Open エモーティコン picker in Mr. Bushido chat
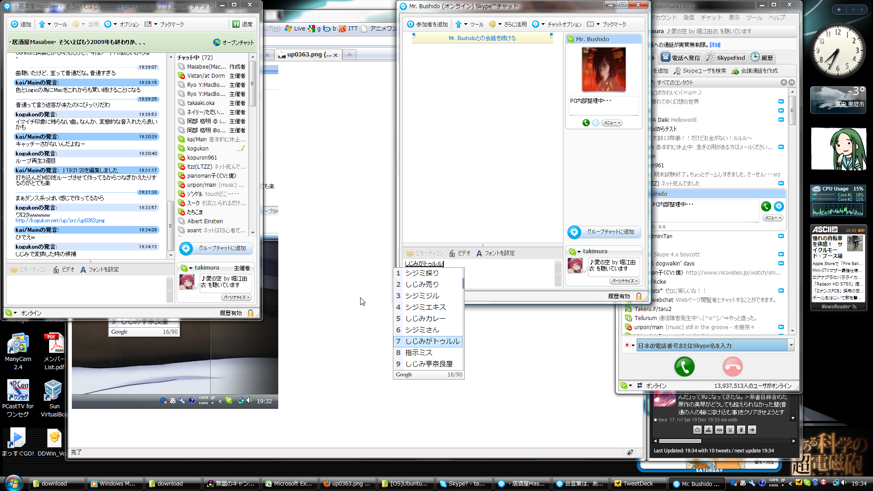The height and width of the screenshot is (491, 873). coord(425,253)
